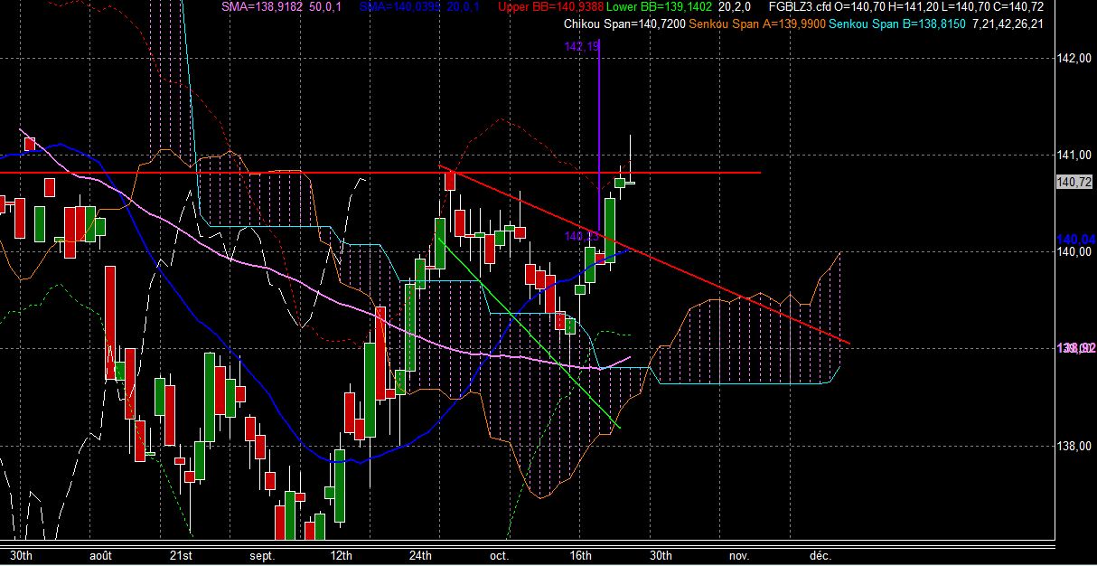Click the H=141,20 high price value
The width and height of the screenshot is (1097, 566).
(x=914, y=7)
